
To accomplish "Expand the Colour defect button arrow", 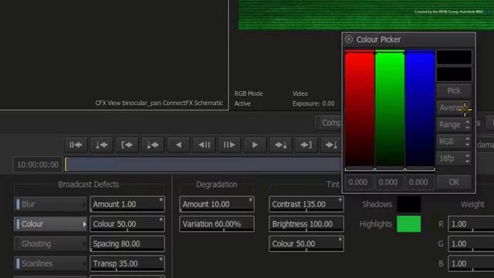I will coord(84,224).
